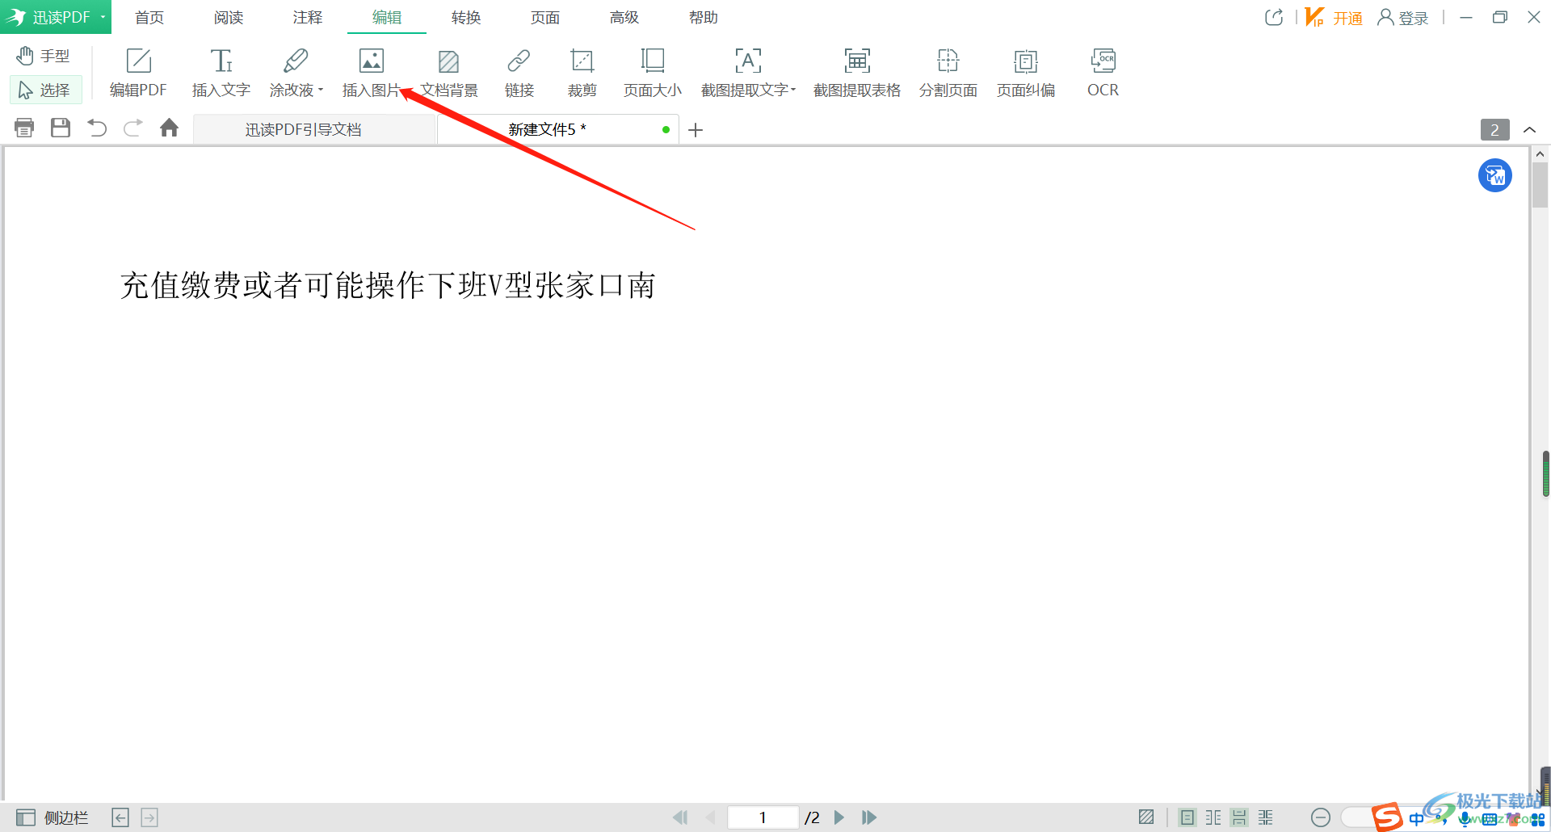Click the share icon in title bar

tap(1274, 17)
